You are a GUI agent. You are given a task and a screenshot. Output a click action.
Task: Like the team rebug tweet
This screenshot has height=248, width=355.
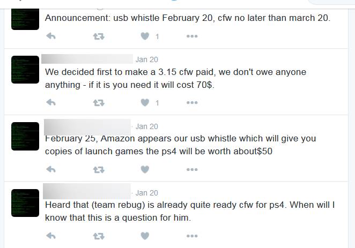pyautogui.click(x=145, y=236)
